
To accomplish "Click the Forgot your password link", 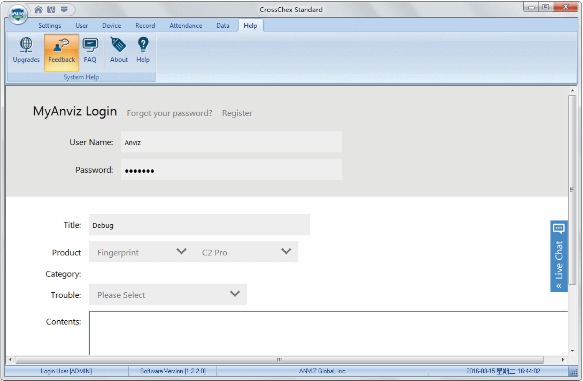I will (x=169, y=113).
